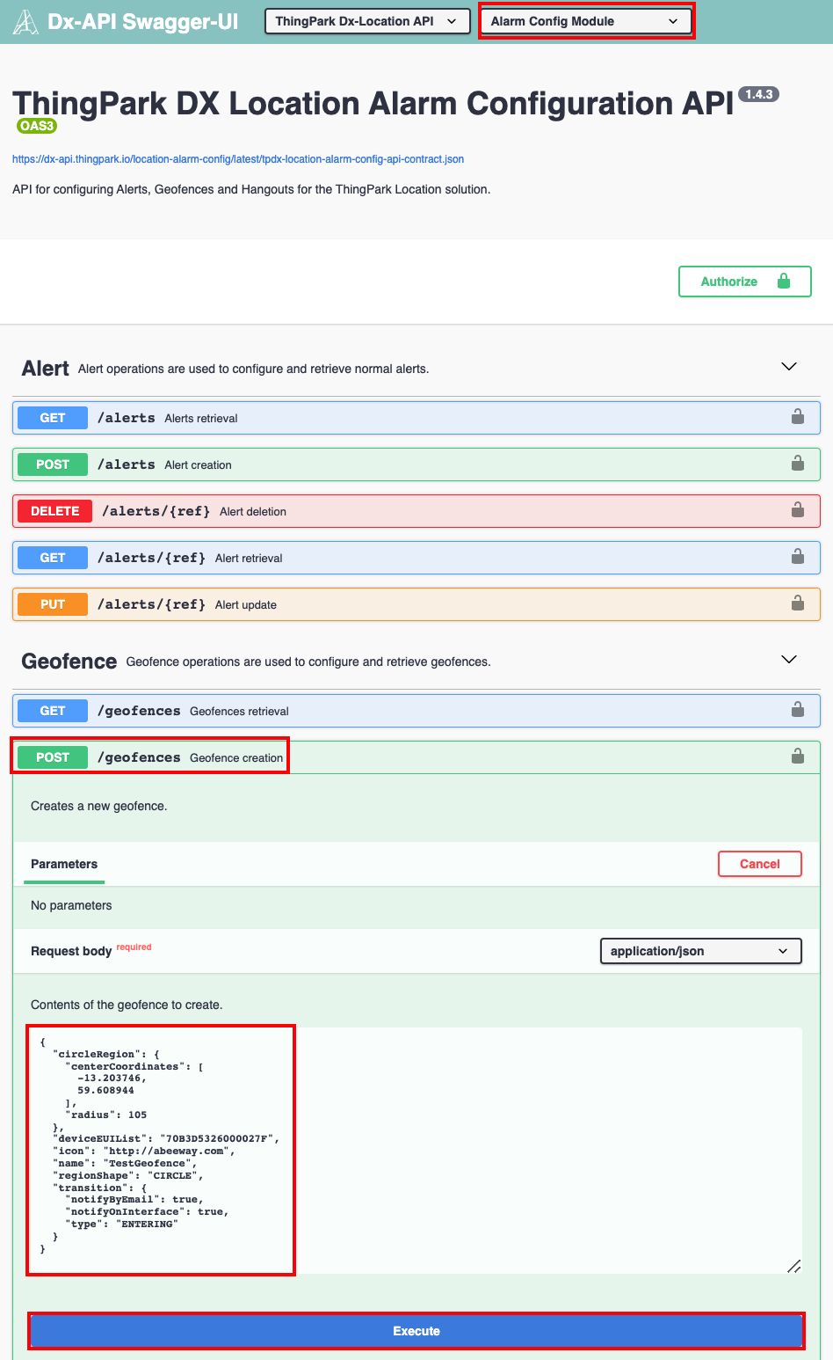This screenshot has width=833, height=1360.
Task: Open the ThingPark Dx-Location API dropdown
Action: click(367, 21)
